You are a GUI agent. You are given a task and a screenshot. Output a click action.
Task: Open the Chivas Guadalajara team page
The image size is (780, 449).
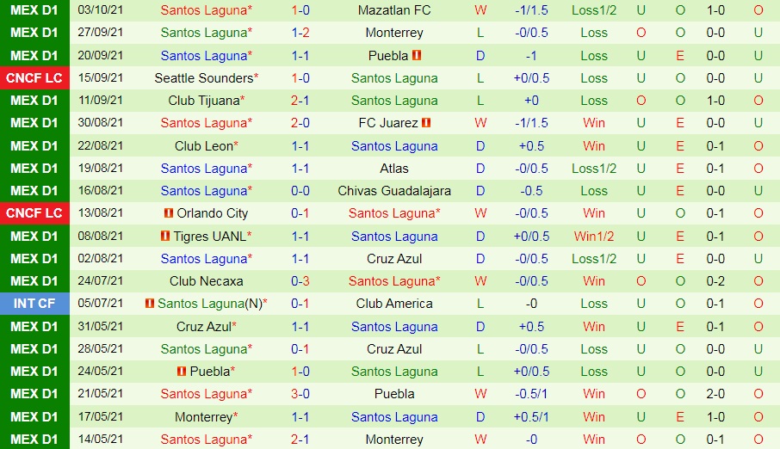pos(394,191)
